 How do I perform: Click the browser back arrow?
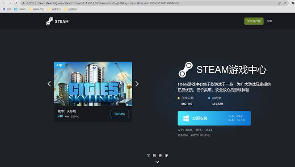click(x=4, y=3)
